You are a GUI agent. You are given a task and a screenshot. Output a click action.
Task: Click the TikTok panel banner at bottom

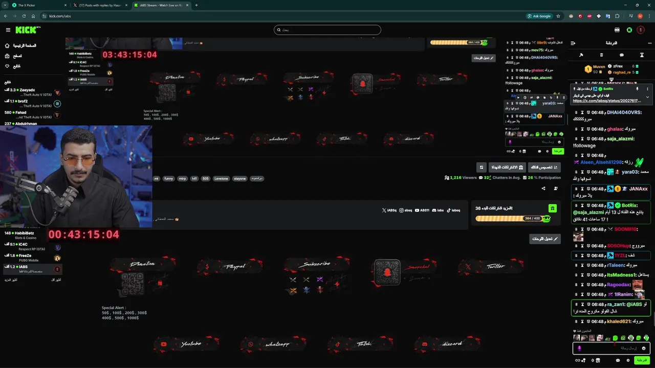(x=360, y=344)
